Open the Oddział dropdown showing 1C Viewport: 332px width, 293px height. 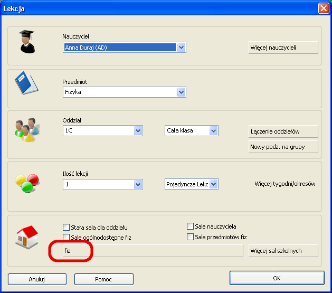138,130
